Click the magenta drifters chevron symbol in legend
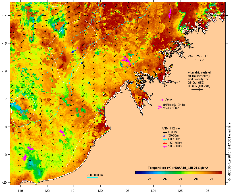Screen dimensions: 233x193 [160, 107]
